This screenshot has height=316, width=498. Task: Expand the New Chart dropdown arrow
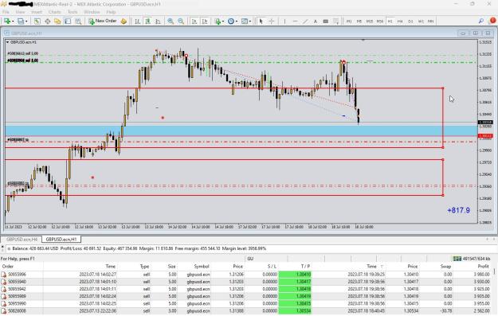pos(13,21)
